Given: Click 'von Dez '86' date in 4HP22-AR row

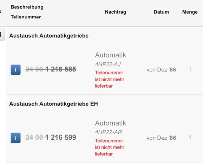Looking at the screenshot, I should pos(161,138).
